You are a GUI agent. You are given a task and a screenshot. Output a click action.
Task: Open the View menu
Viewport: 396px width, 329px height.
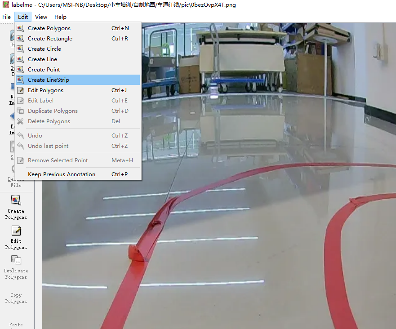tap(41, 17)
